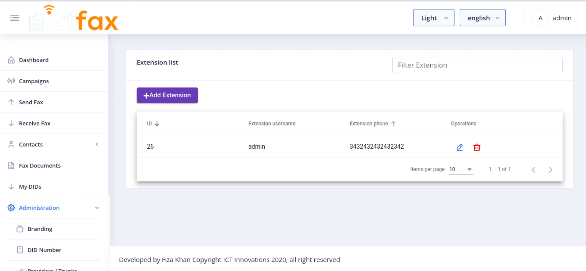
Task: Click the hamburger menu icon
Action: 15,18
